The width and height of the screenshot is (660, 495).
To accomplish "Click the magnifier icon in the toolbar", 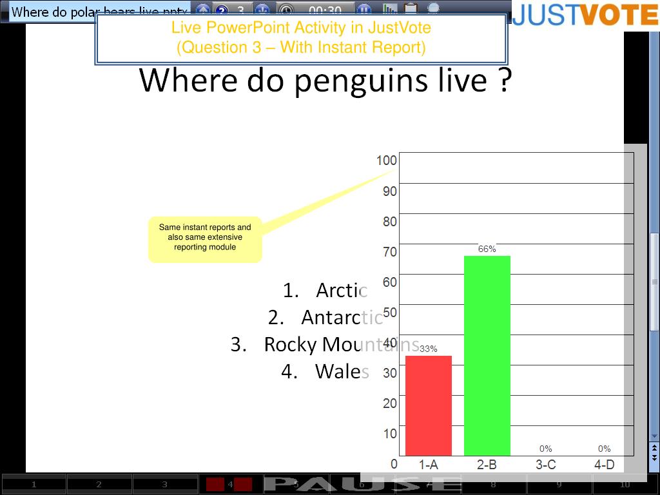I will coord(432,8).
